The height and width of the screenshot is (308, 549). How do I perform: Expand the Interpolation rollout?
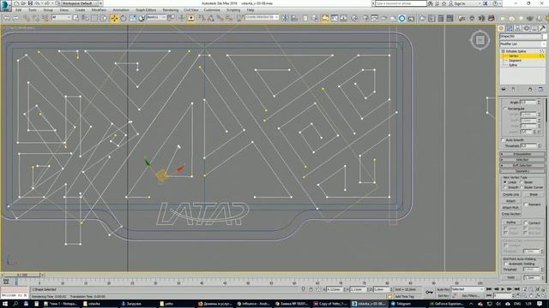tap(522, 154)
